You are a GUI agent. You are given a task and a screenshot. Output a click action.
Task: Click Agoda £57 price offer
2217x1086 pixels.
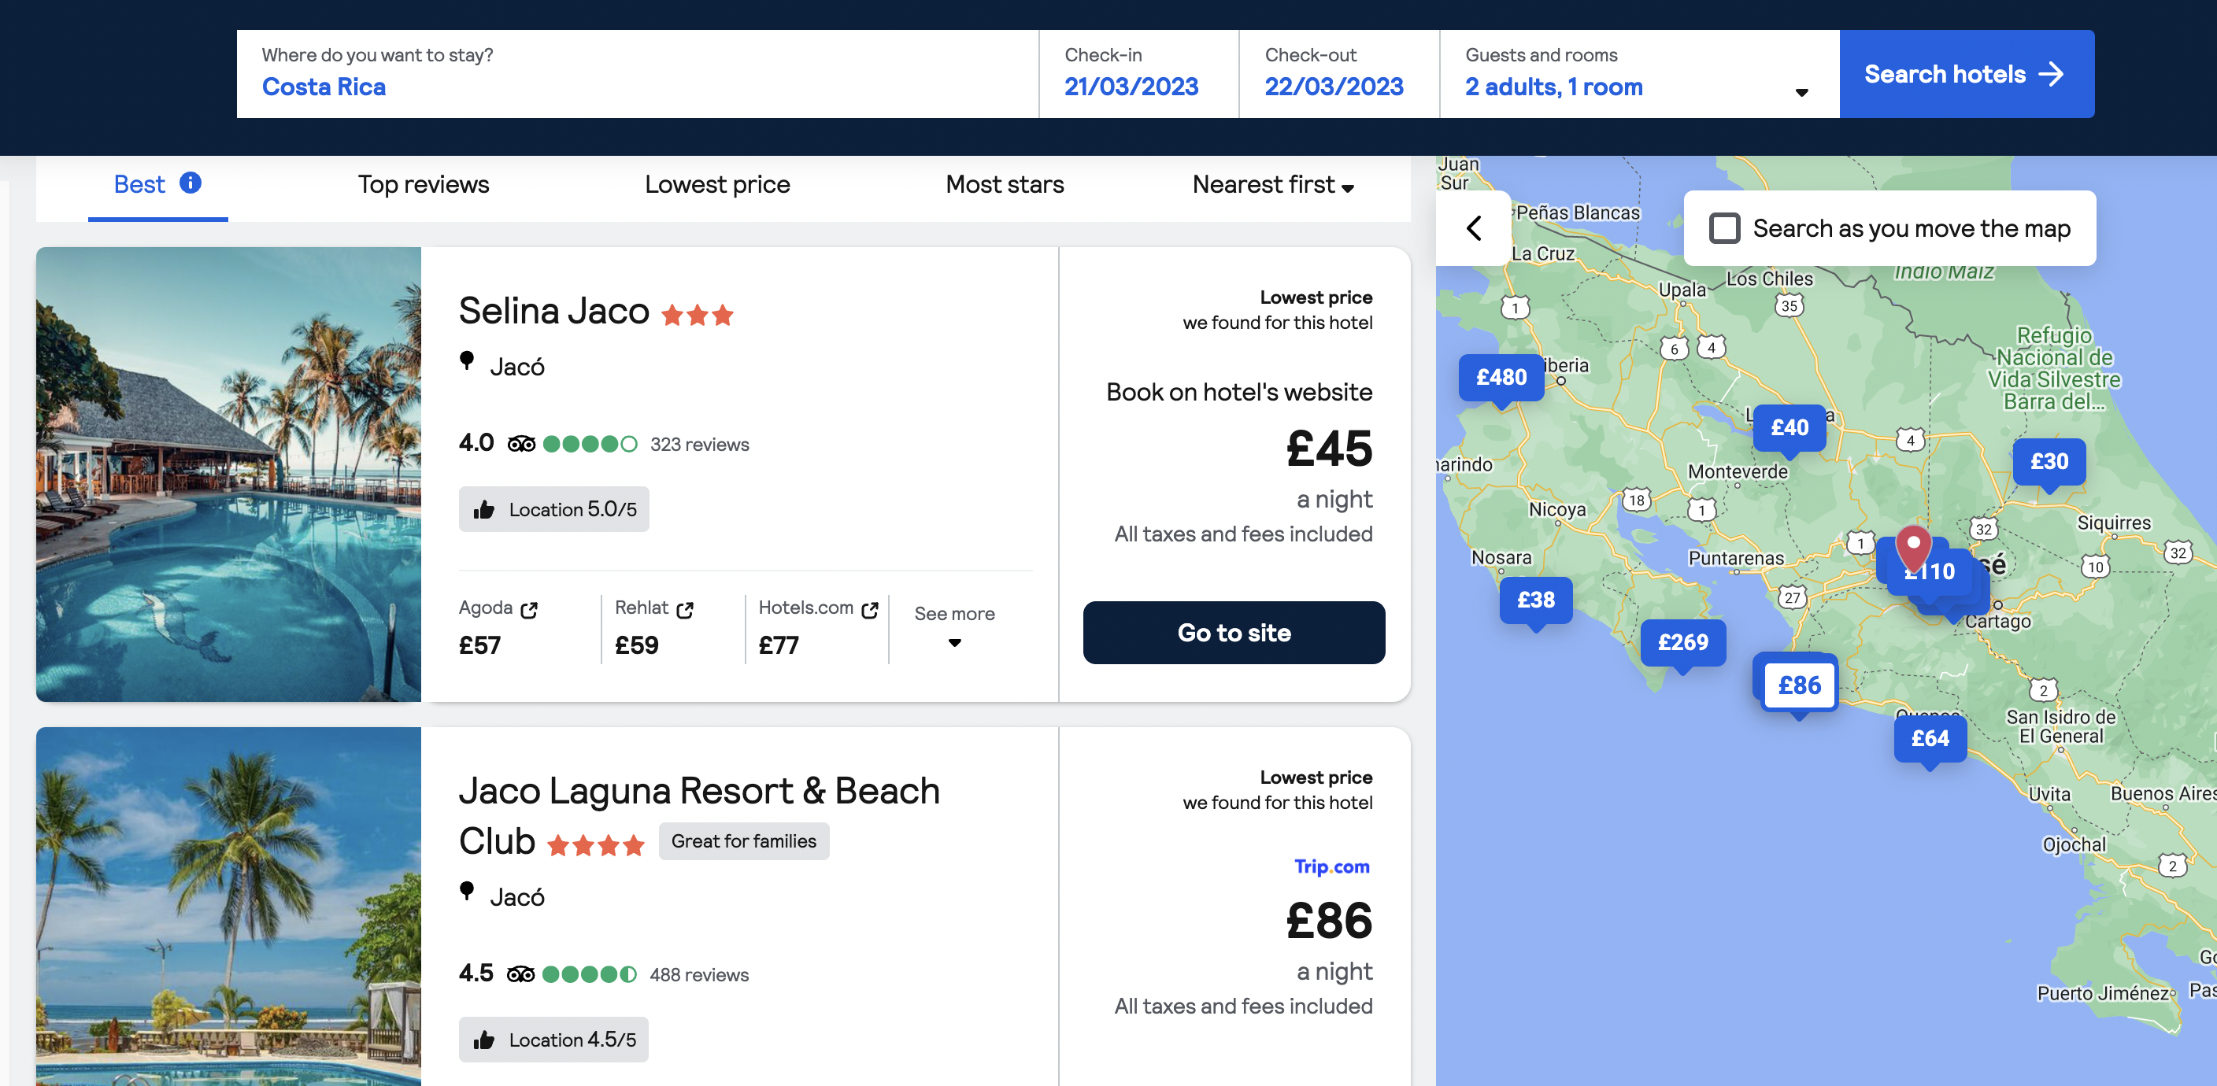[x=499, y=627]
